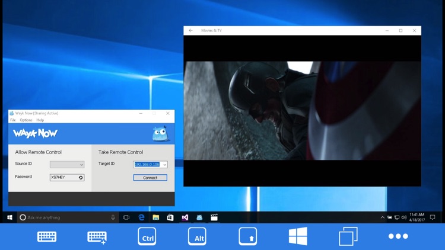The width and height of the screenshot is (445, 250).
Task: Open volume control in tray
Action: click(404, 217)
